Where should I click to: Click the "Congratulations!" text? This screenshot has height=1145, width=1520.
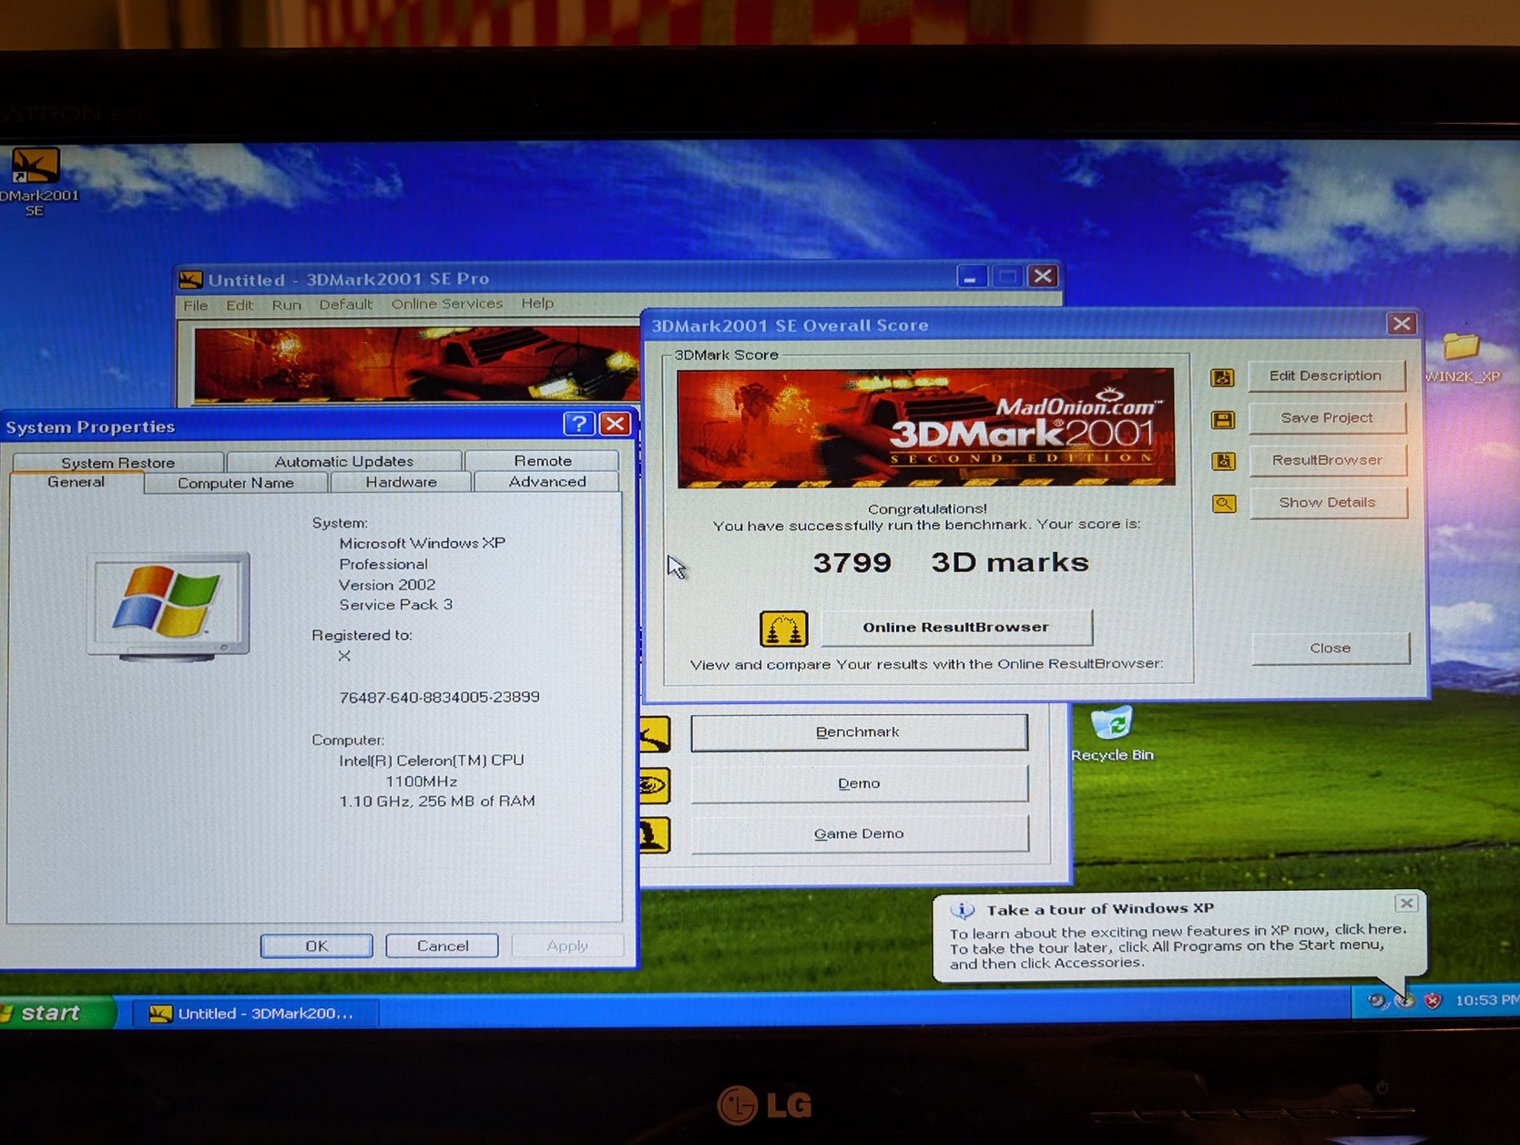pyautogui.click(x=927, y=509)
